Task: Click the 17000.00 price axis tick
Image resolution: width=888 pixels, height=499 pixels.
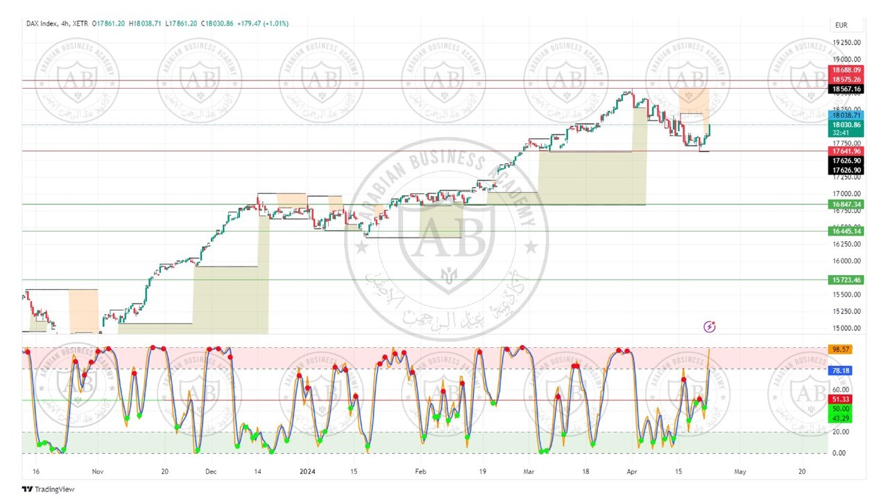Action: (846, 194)
